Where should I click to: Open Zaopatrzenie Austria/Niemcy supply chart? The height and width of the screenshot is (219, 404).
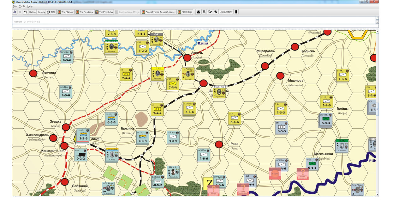tap(158, 12)
